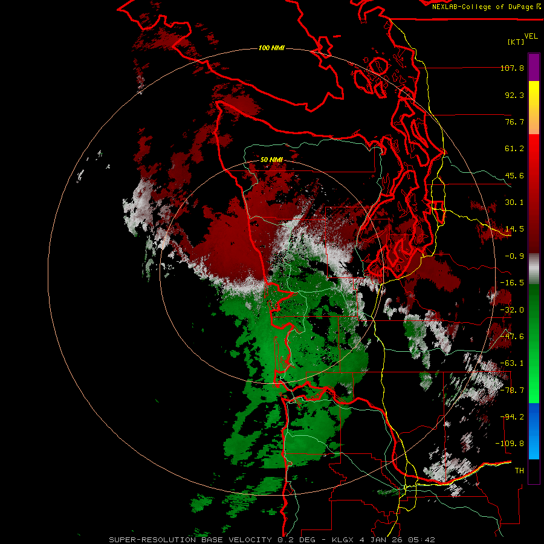This screenshot has height=544, width=544.
Task: Click the -94.2 legend value
Action: (512, 417)
